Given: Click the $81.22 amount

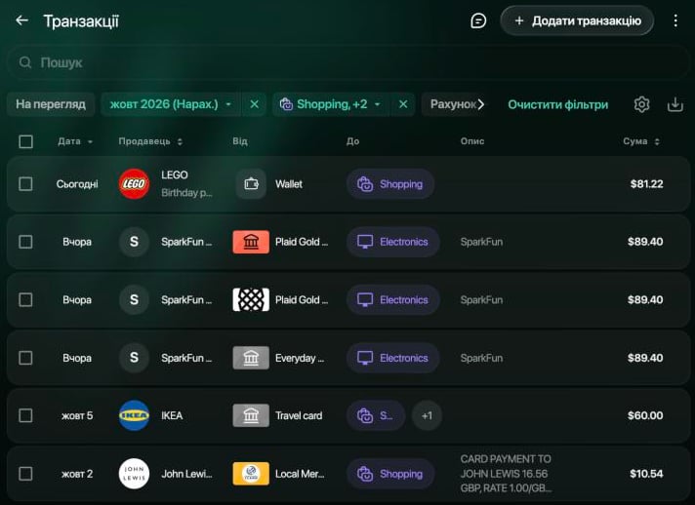Looking at the screenshot, I should pyautogui.click(x=647, y=183).
